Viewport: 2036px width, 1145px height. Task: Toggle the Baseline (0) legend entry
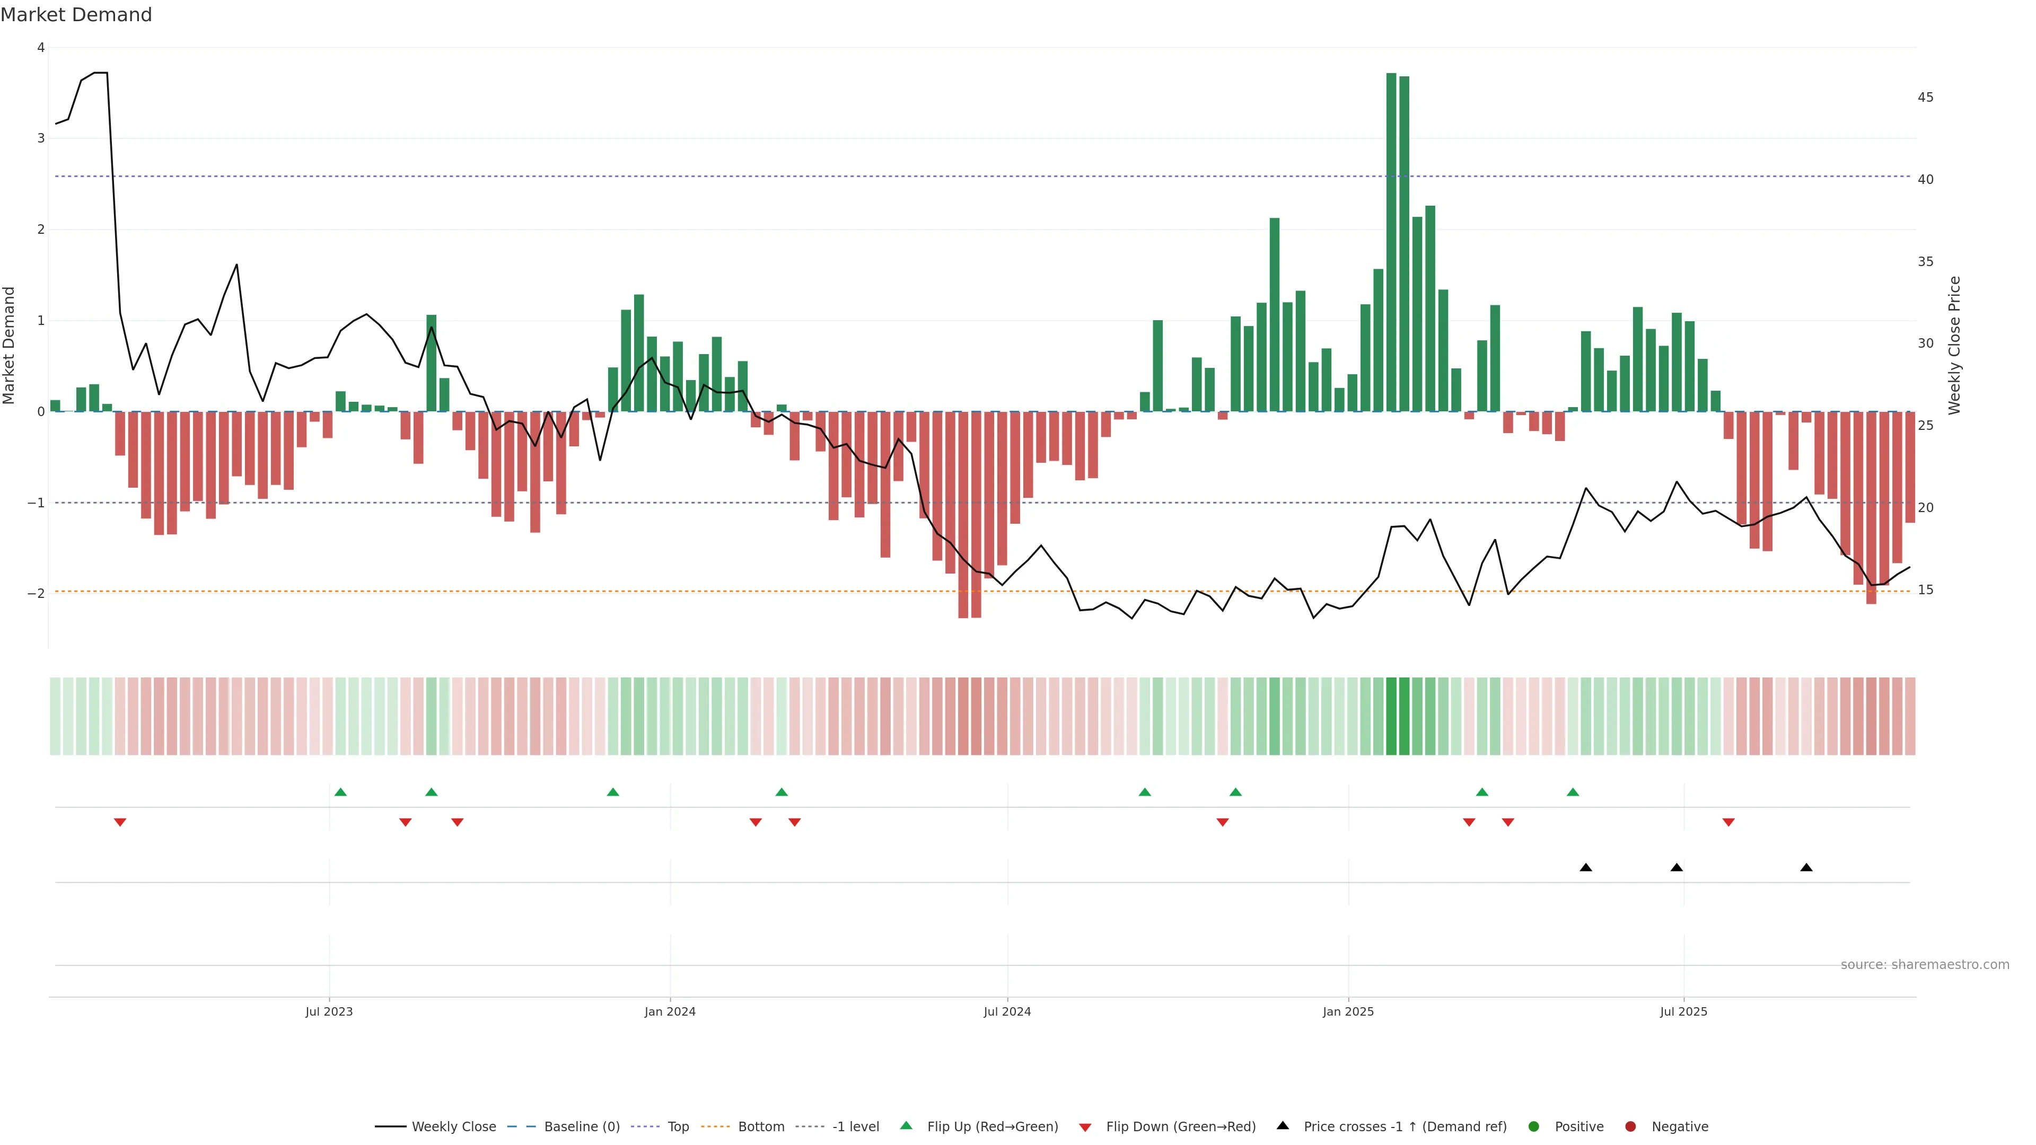pos(582,1126)
